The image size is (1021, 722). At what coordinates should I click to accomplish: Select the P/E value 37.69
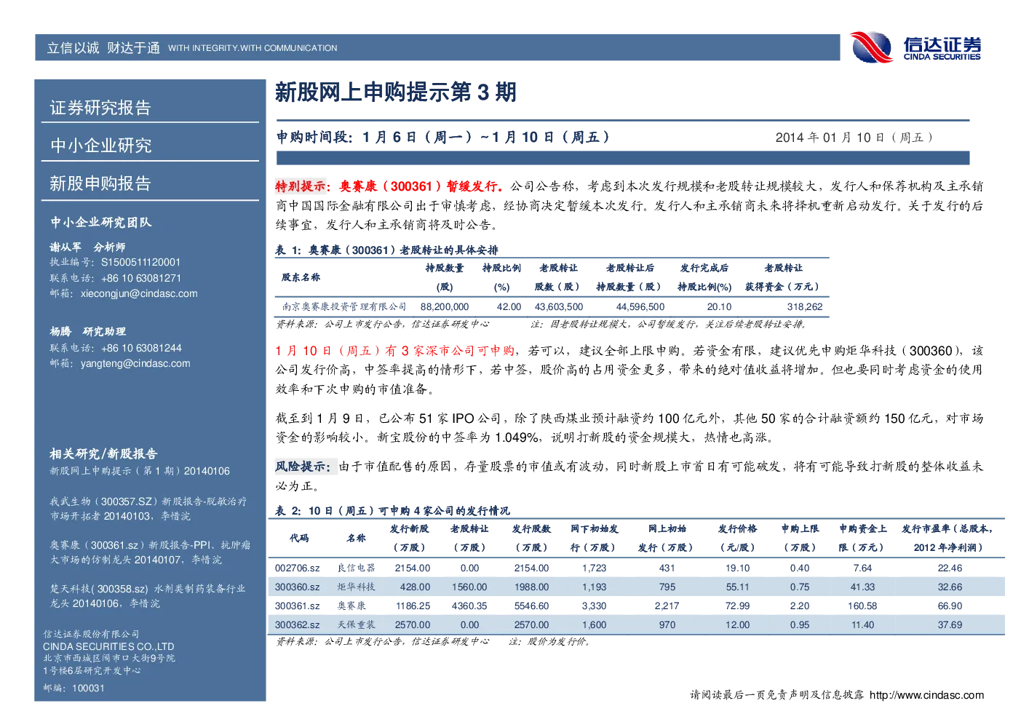pos(950,625)
